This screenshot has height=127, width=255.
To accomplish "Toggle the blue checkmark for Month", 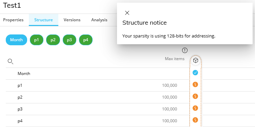I will click(x=195, y=73).
